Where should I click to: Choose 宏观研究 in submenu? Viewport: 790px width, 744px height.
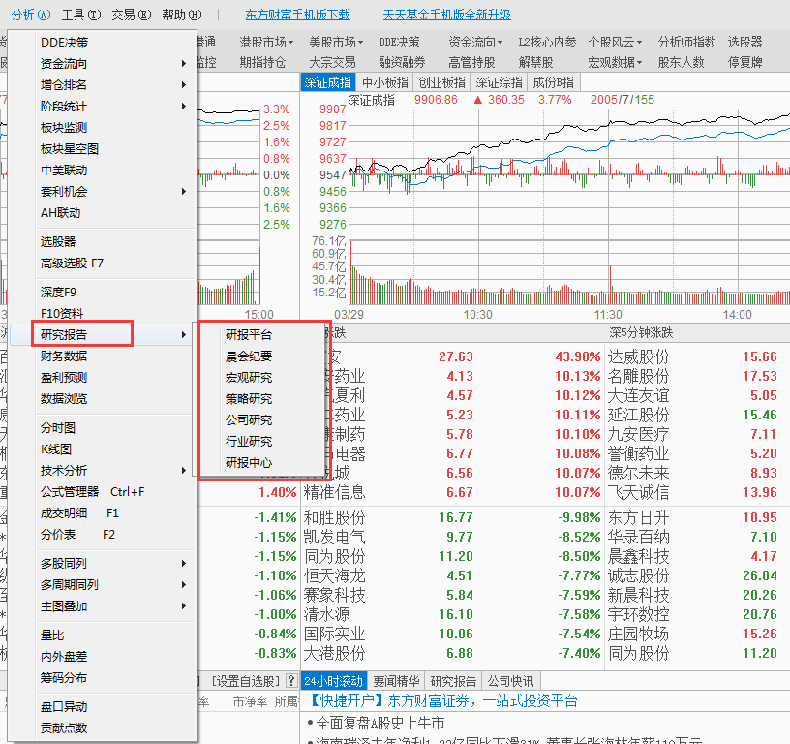pyautogui.click(x=249, y=377)
